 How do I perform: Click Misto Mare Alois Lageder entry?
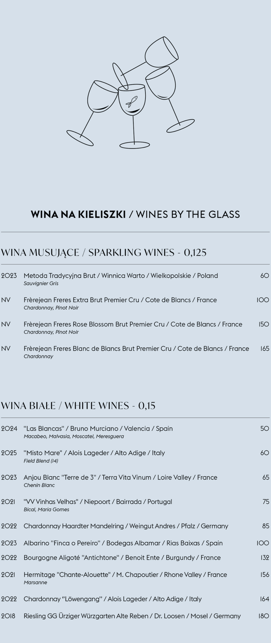(94, 453)
